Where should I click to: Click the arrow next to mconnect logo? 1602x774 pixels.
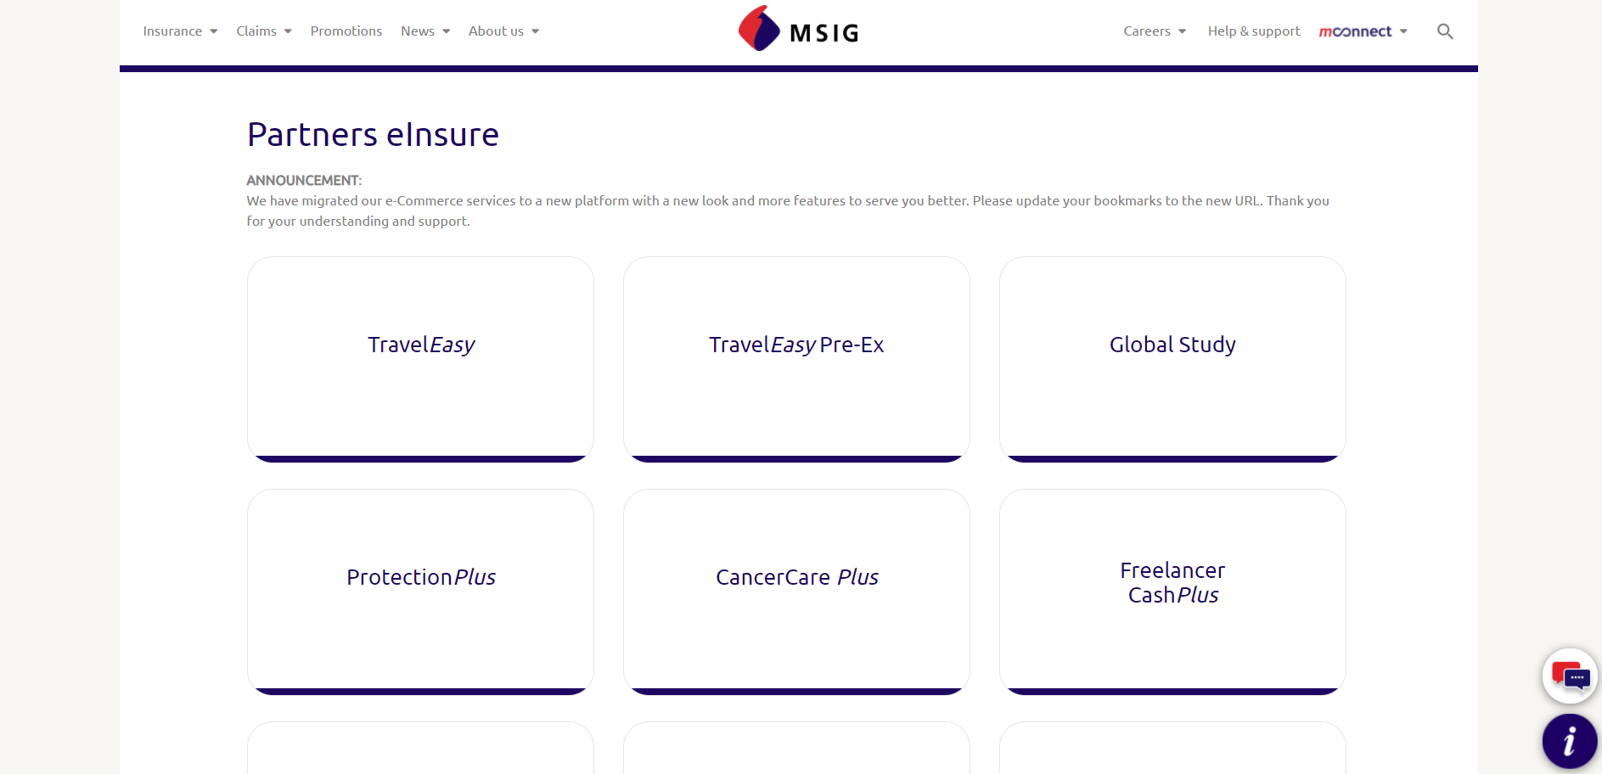(x=1403, y=31)
